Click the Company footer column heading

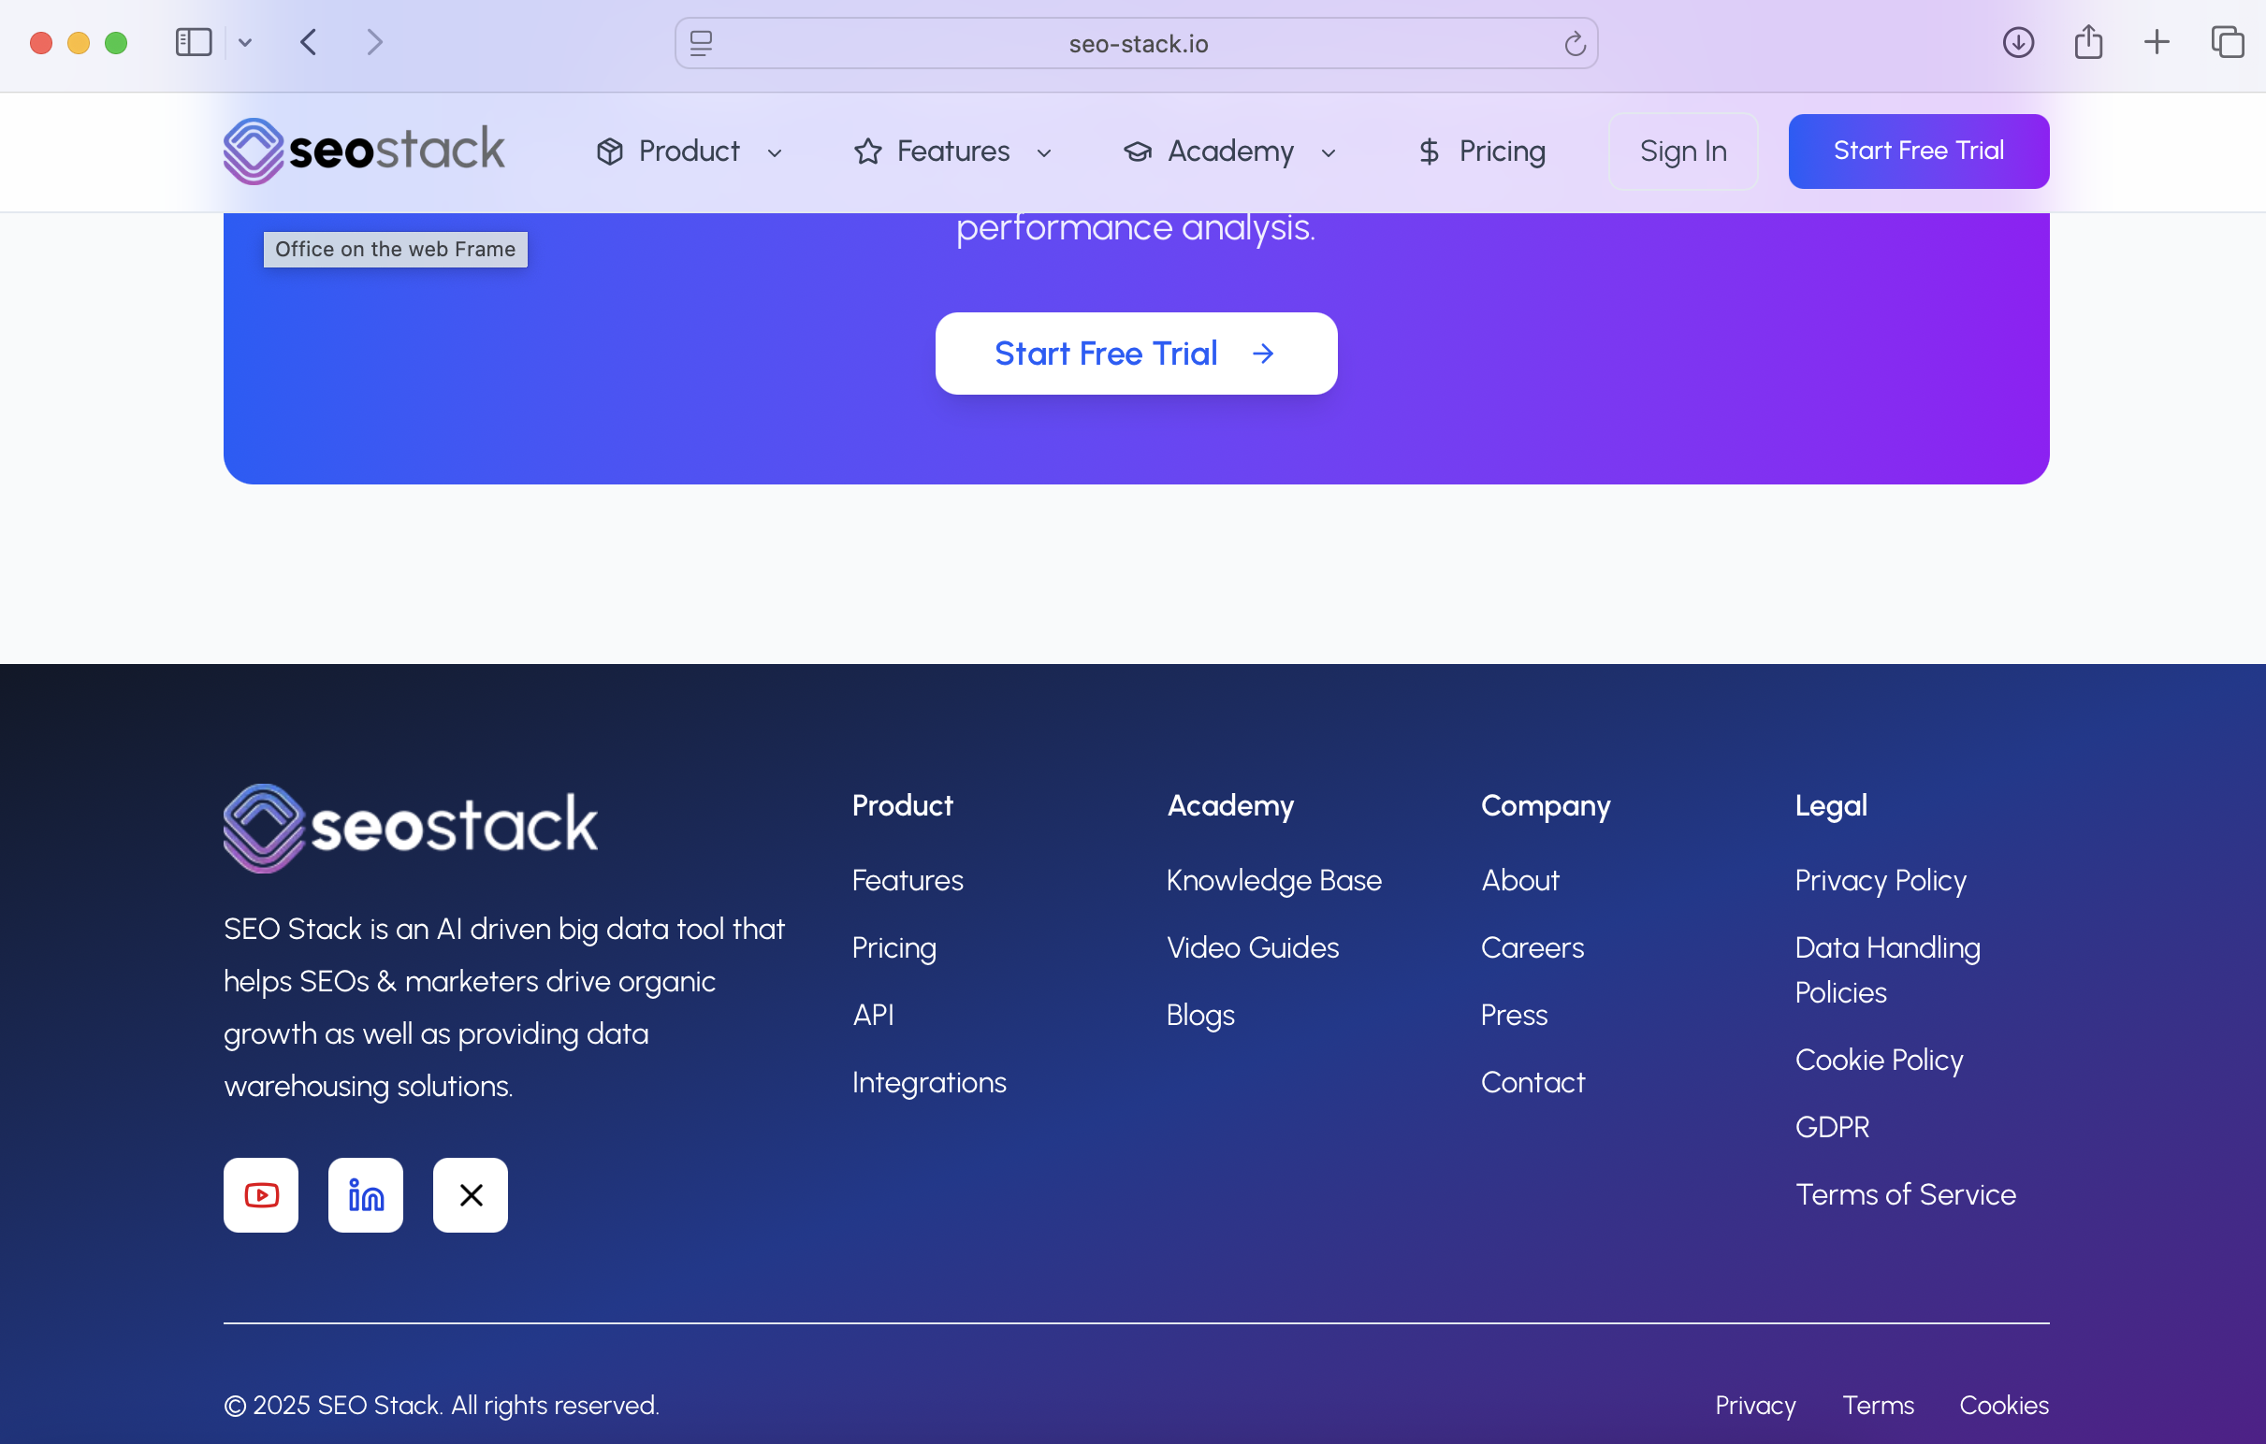point(1546,805)
